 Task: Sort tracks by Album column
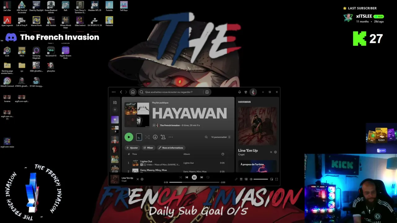(187, 154)
